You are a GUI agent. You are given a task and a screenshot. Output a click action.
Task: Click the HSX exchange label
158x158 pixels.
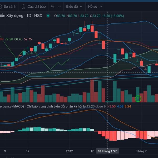[38, 16]
